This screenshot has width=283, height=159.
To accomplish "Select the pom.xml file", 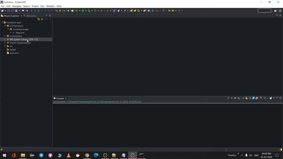I will click(14, 53).
